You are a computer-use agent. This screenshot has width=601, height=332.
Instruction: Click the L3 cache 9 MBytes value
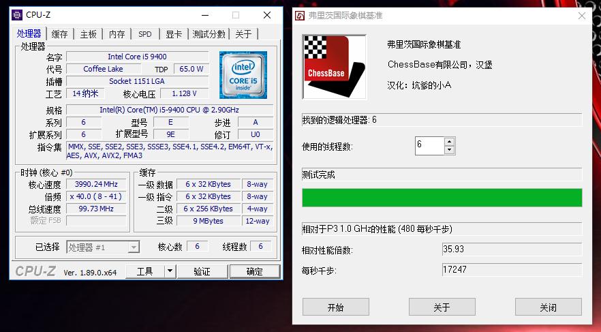208,221
